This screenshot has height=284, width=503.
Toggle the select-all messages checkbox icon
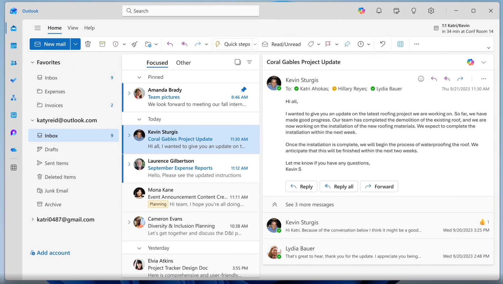[x=238, y=62]
